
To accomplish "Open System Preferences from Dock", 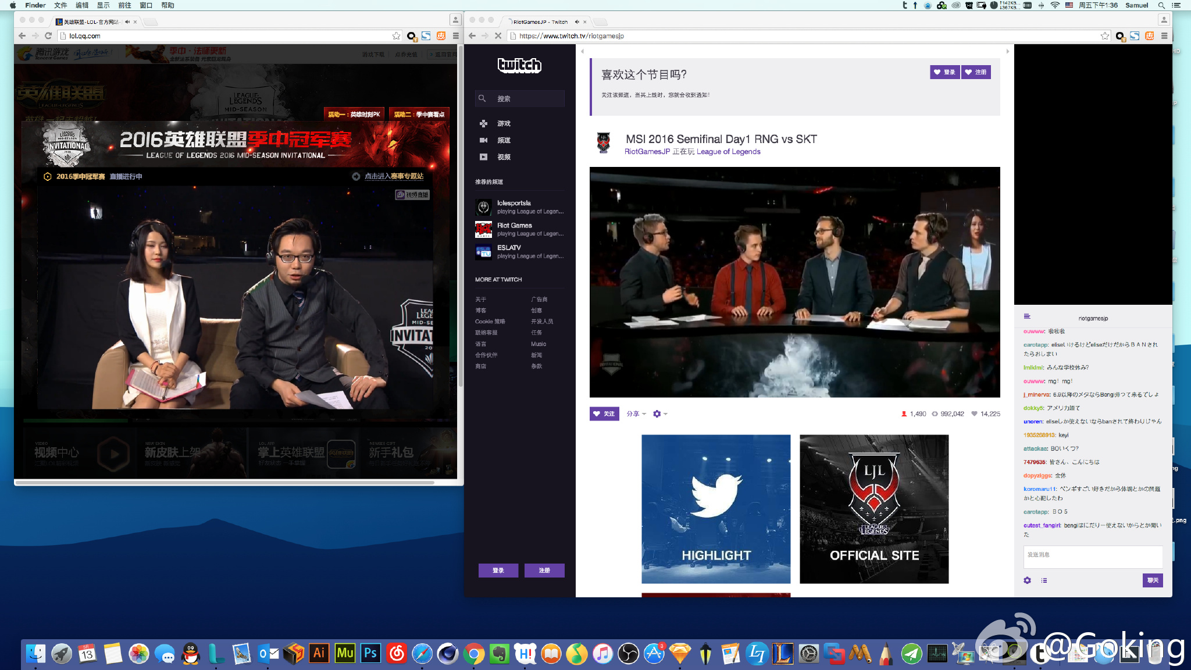I will point(808,654).
